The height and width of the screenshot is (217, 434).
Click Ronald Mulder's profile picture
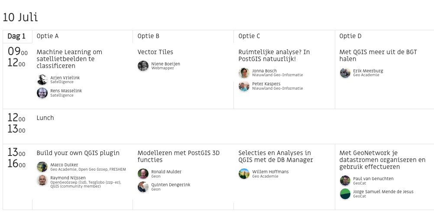(x=143, y=174)
